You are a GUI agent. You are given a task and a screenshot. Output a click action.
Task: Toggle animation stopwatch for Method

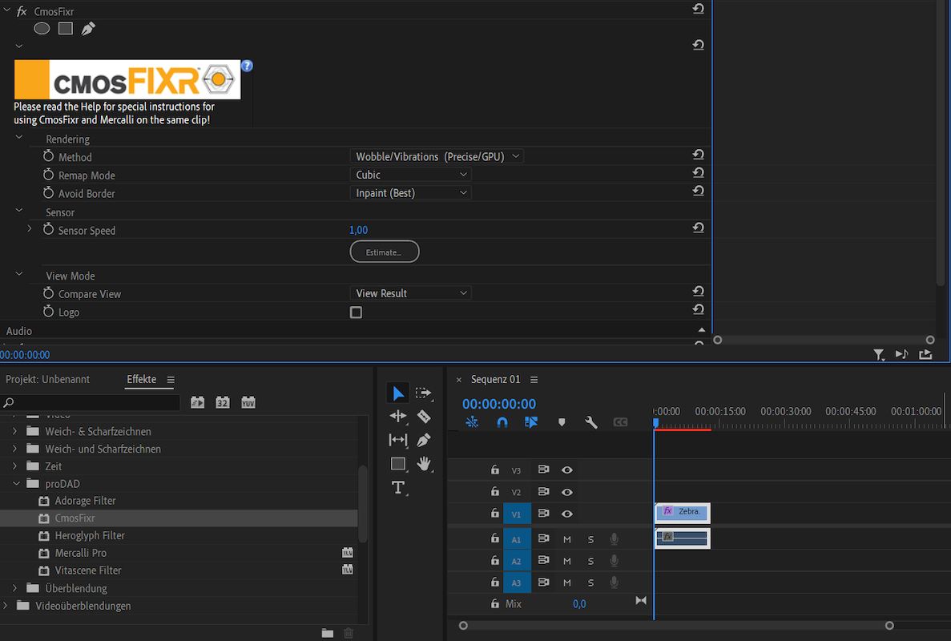tap(49, 156)
